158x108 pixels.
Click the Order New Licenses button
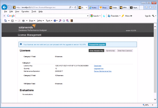125,51
